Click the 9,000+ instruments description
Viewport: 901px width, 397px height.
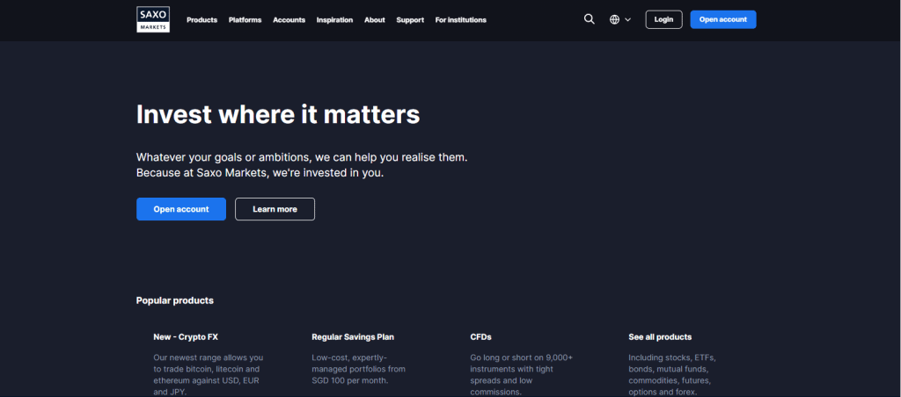[x=521, y=375]
